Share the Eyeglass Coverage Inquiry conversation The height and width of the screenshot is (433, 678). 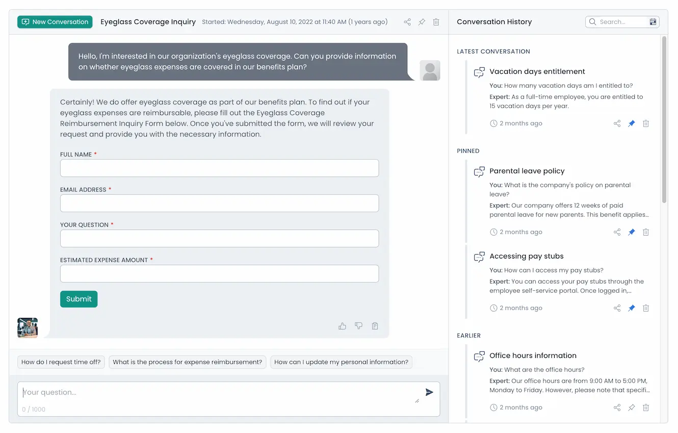407,22
